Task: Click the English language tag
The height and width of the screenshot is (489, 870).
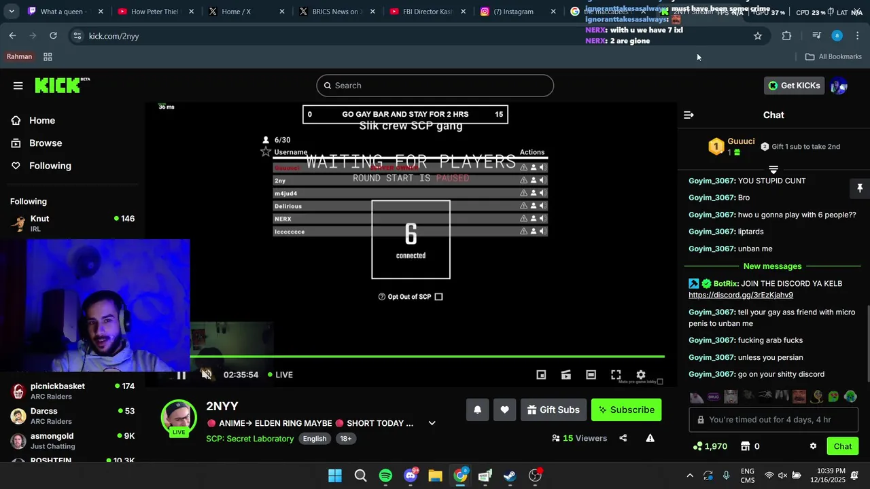Action: (315, 439)
